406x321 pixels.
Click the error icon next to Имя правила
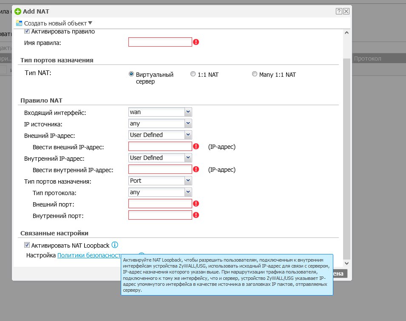196,42
